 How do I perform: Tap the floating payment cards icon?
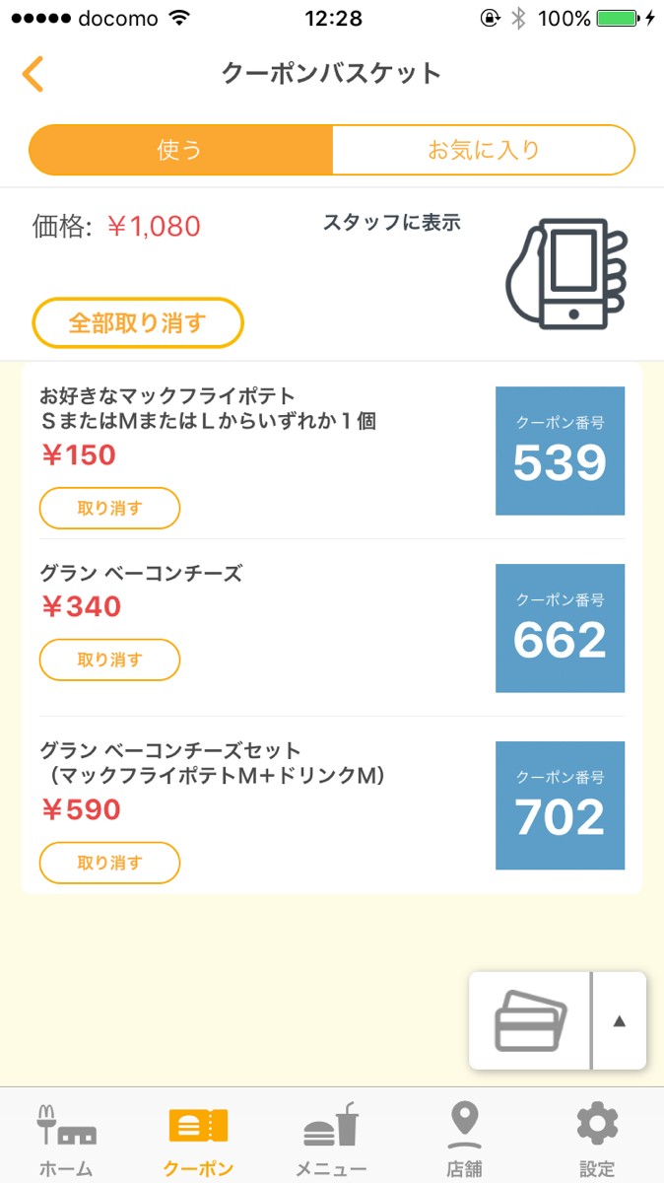[x=530, y=1020]
